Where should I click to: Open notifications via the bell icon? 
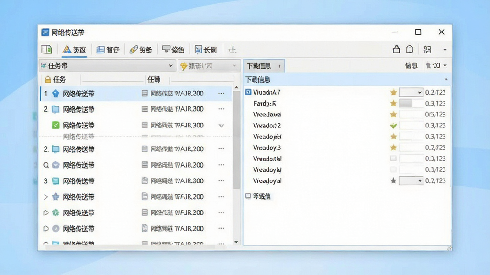[x=410, y=49]
